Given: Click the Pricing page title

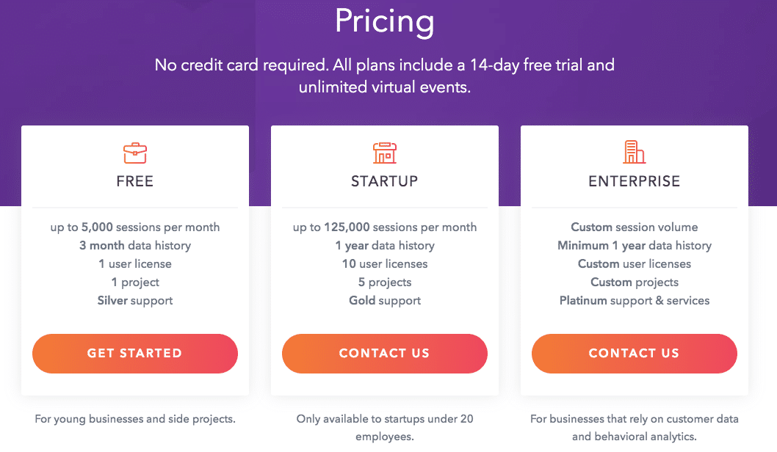Looking at the screenshot, I should pos(384,22).
